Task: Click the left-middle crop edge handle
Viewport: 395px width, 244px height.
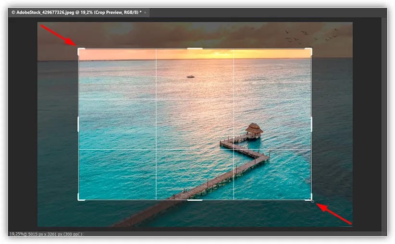Action: click(x=78, y=124)
